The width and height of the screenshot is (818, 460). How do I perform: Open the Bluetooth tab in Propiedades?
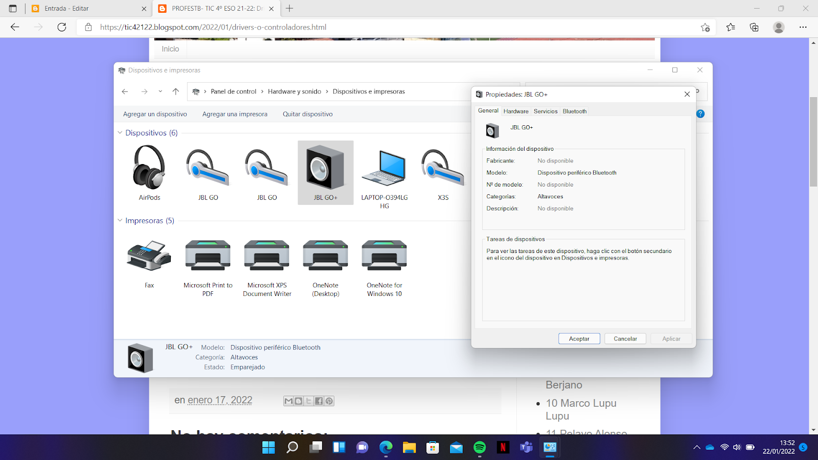[x=575, y=111]
